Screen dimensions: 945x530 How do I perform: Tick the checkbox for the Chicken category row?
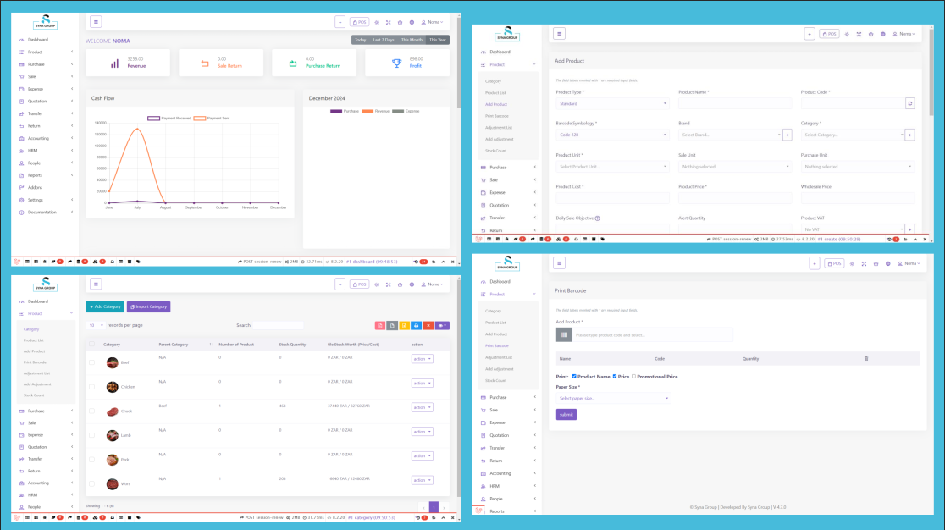pos(92,387)
